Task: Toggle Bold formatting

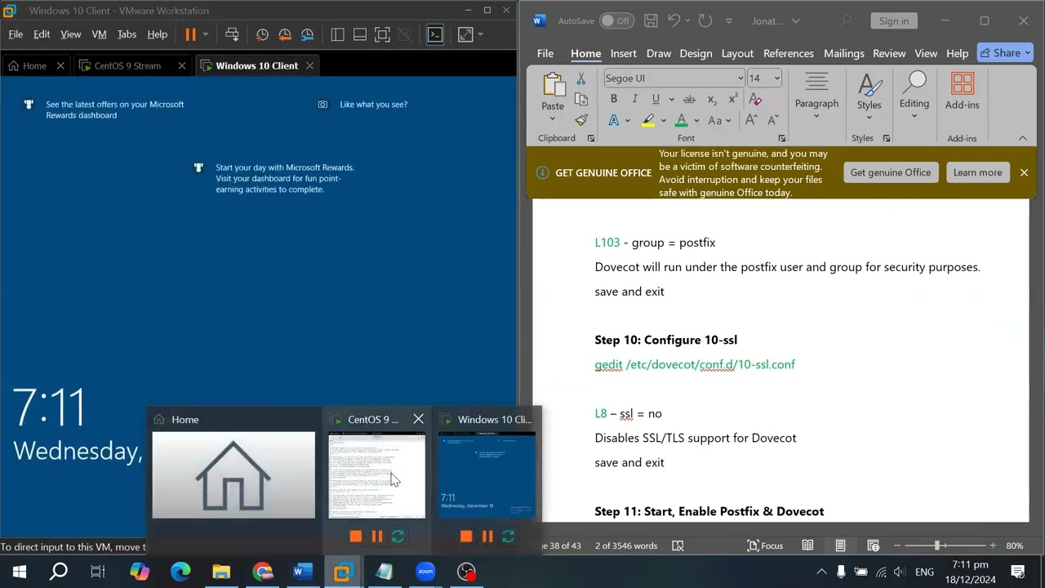Action: point(614,99)
